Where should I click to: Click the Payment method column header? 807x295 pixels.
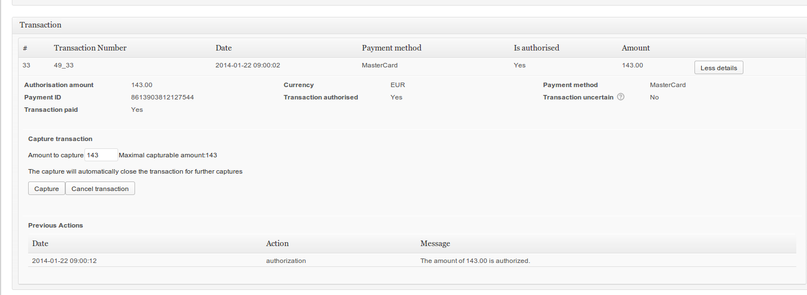click(391, 48)
